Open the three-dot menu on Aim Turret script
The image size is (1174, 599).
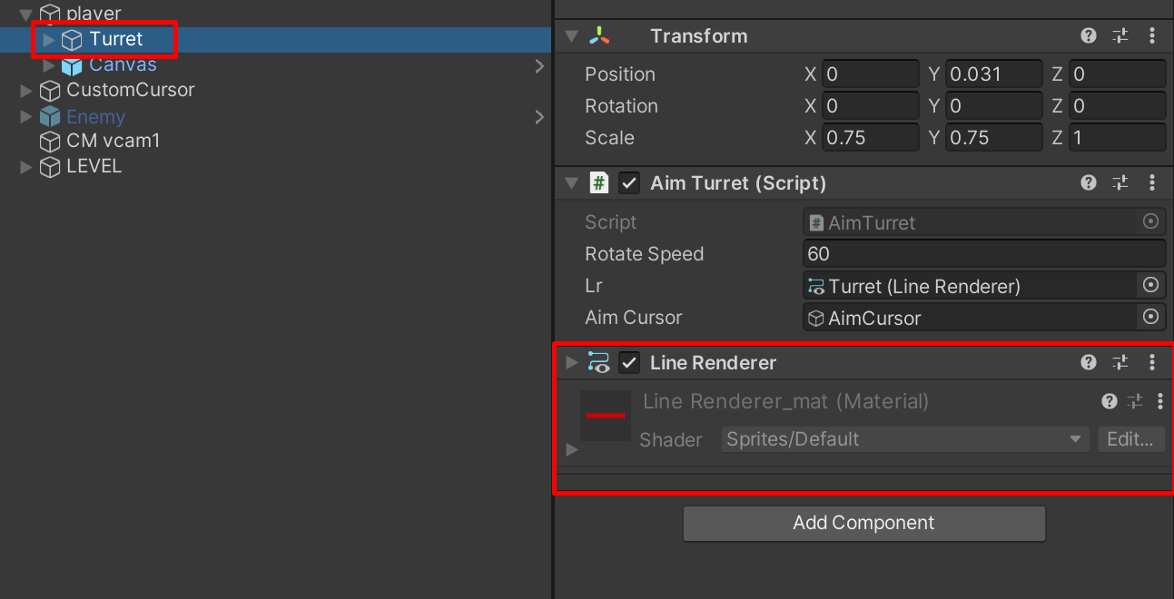[1151, 182]
